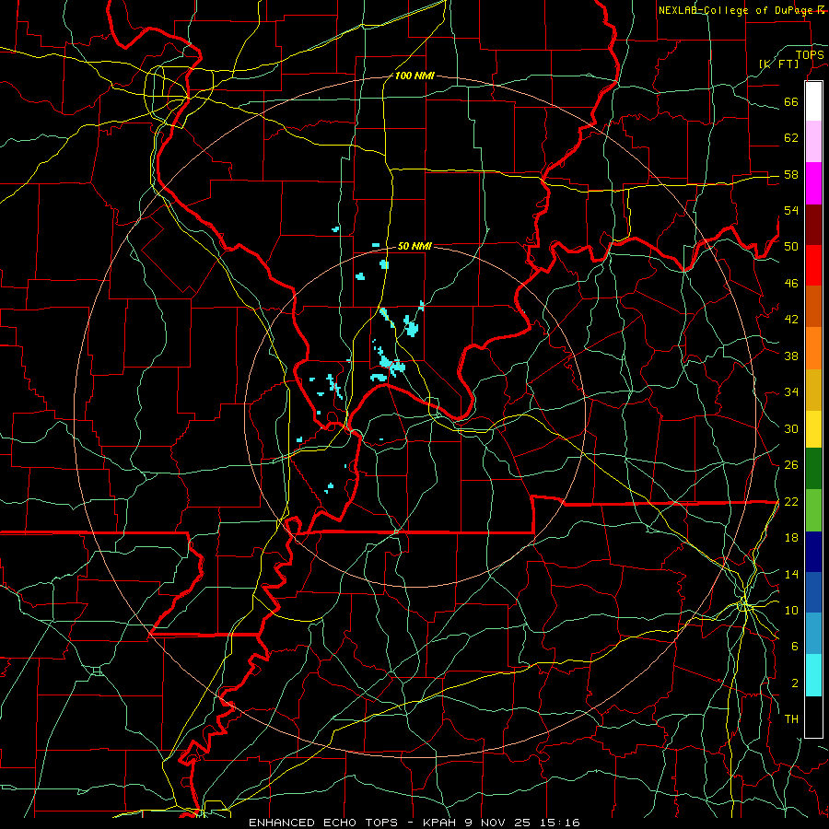Click the 6 legend value
Viewport: 829px width, 829px height.
point(795,647)
